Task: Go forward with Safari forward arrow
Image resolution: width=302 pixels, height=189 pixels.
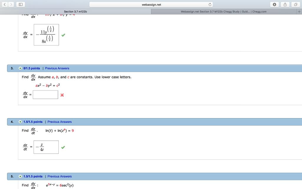Action: [11, 4]
